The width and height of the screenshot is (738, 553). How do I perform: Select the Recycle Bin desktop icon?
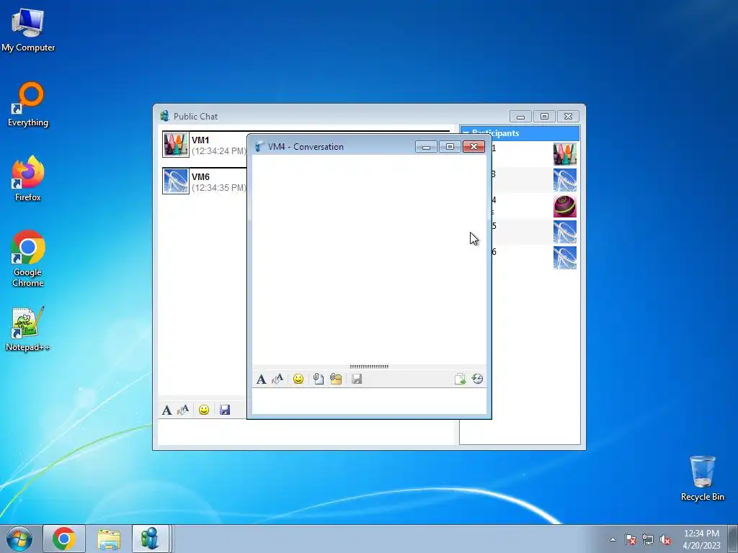point(702,478)
